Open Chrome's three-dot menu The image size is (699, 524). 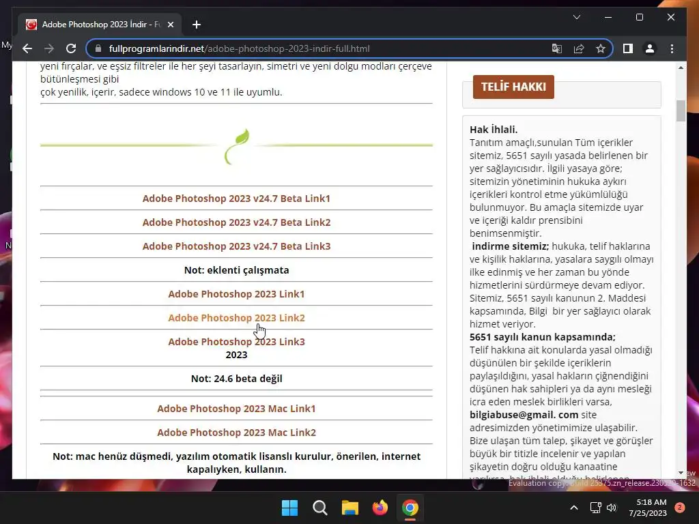pos(672,48)
